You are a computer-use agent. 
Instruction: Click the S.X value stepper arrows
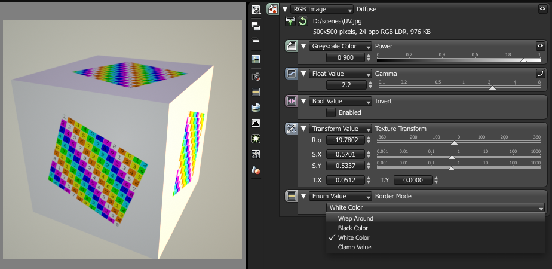(x=369, y=154)
